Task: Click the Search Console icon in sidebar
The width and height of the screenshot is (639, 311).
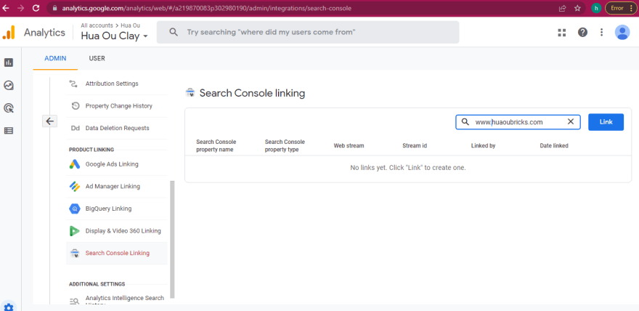Action: 75,254
